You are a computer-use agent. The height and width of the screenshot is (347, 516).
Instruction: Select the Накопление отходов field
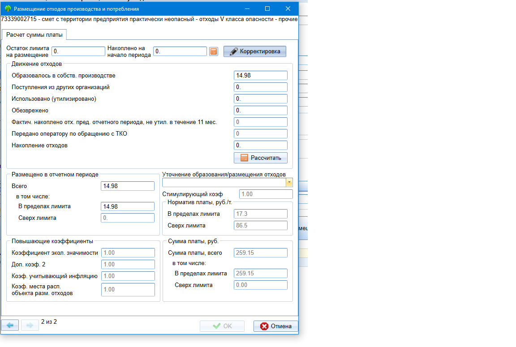click(x=260, y=146)
